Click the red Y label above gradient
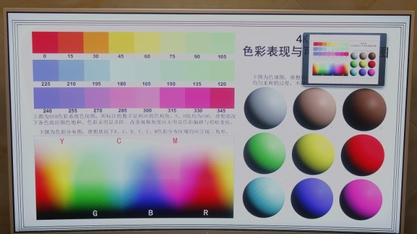This screenshot has width=417, height=234. pyautogui.click(x=62, y=141)
